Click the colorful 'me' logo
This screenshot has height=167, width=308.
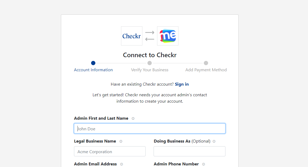pyautogui.click(x=167, y=36)
